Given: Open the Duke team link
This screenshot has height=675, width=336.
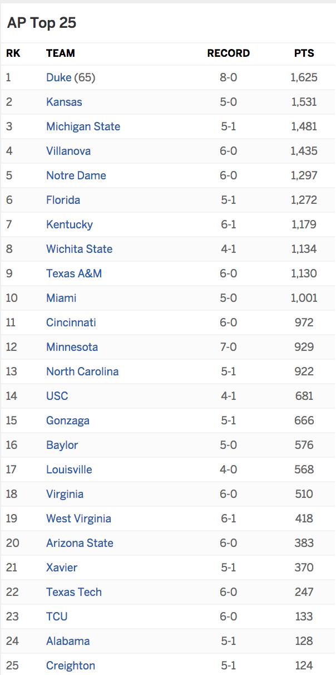Looking at the screenshot, I should 59,77.
